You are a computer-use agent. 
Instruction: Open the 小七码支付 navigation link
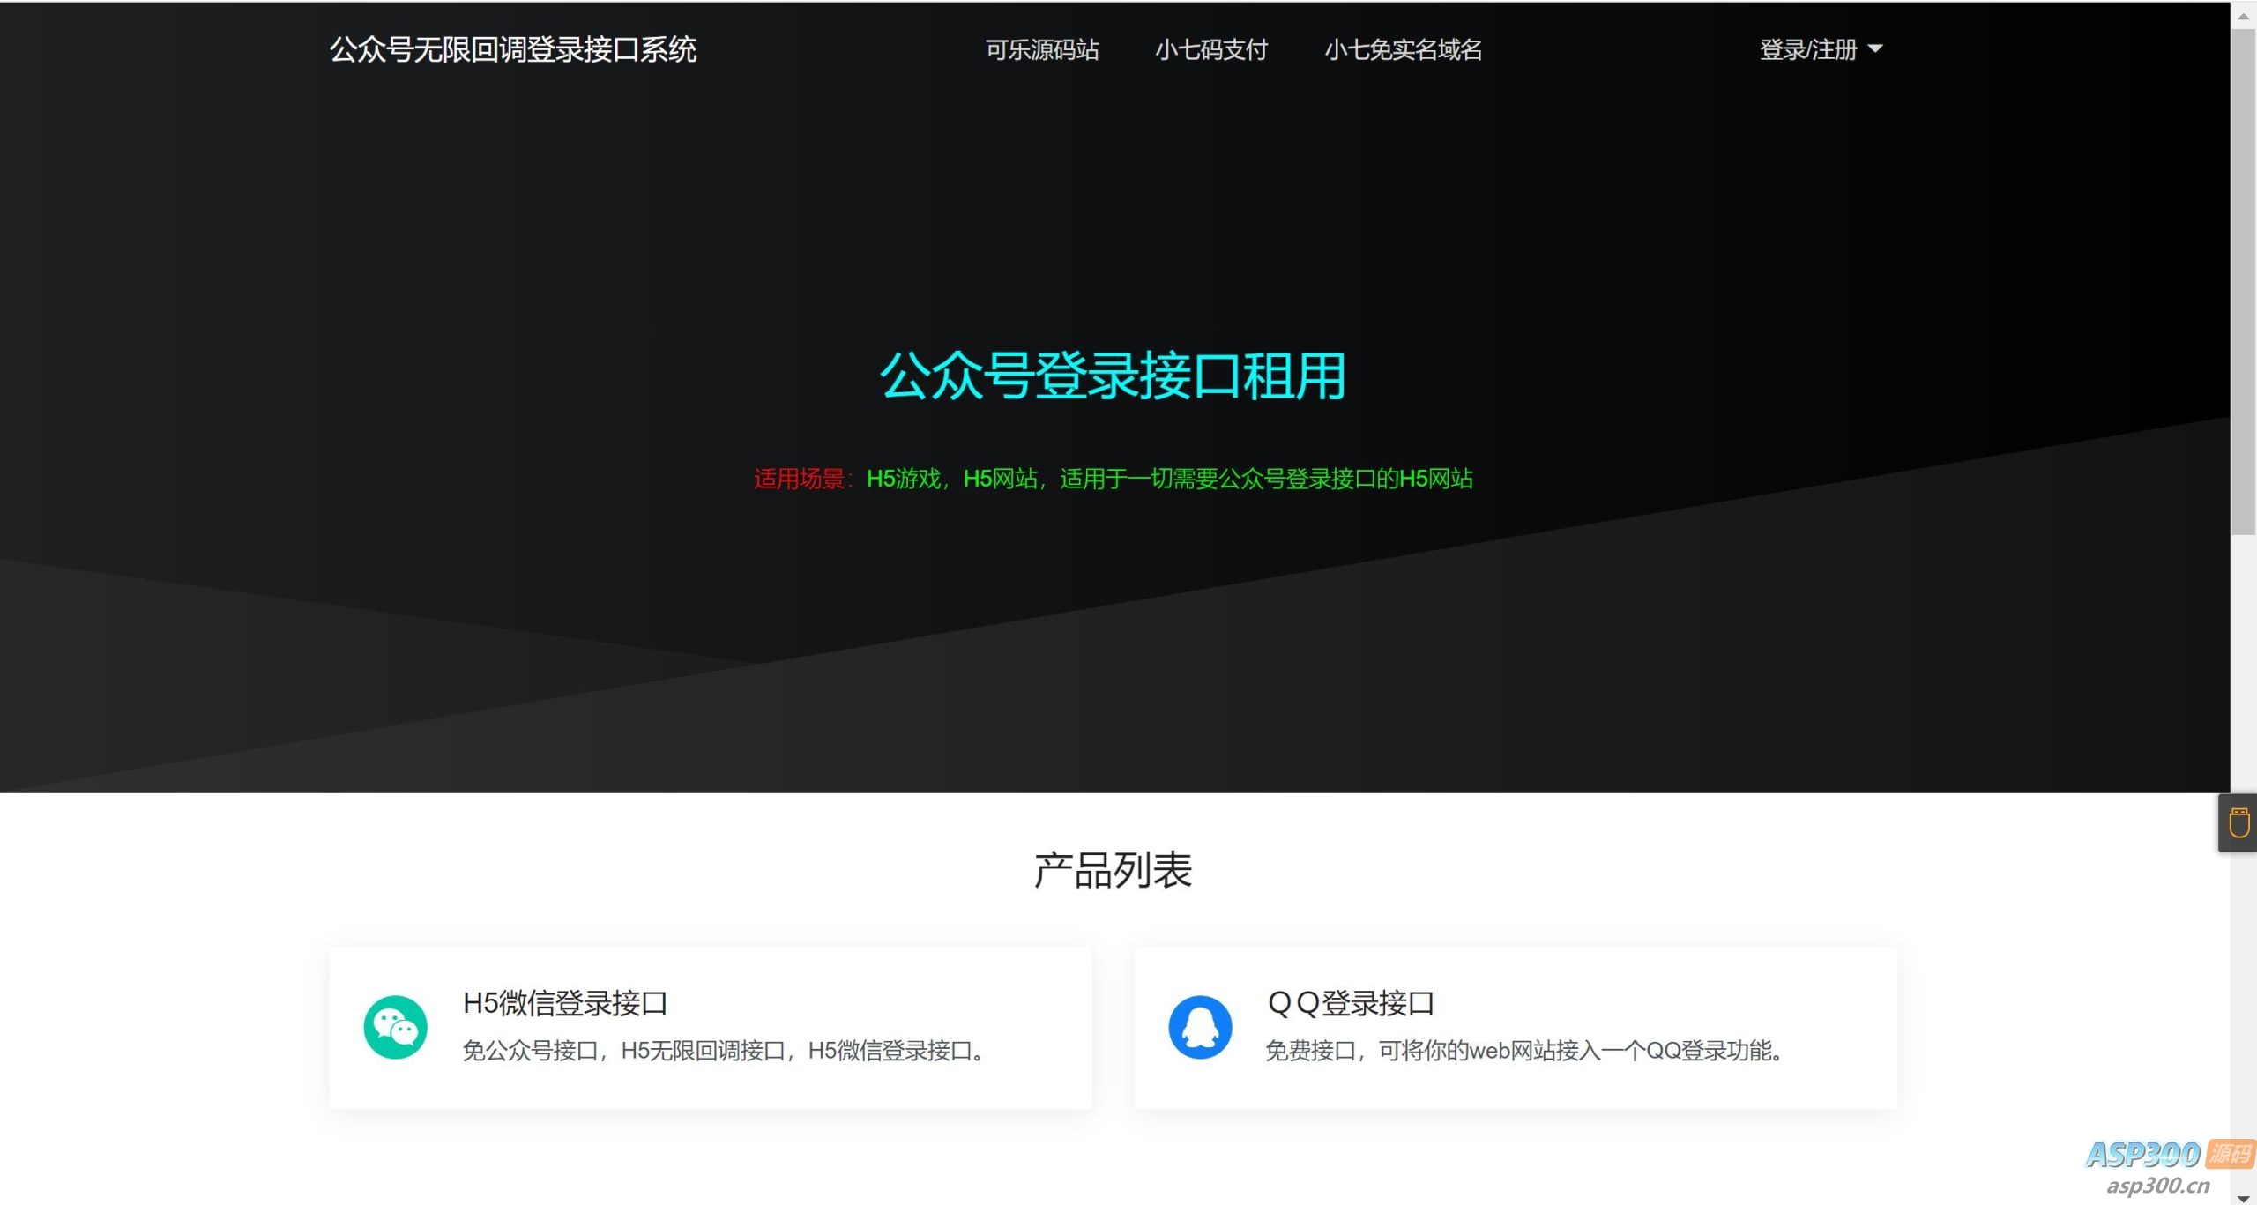(x=1212, y=51)
